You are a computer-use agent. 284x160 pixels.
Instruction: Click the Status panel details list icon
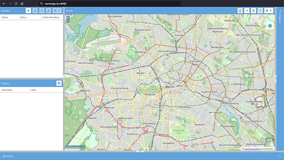(59, 83)
